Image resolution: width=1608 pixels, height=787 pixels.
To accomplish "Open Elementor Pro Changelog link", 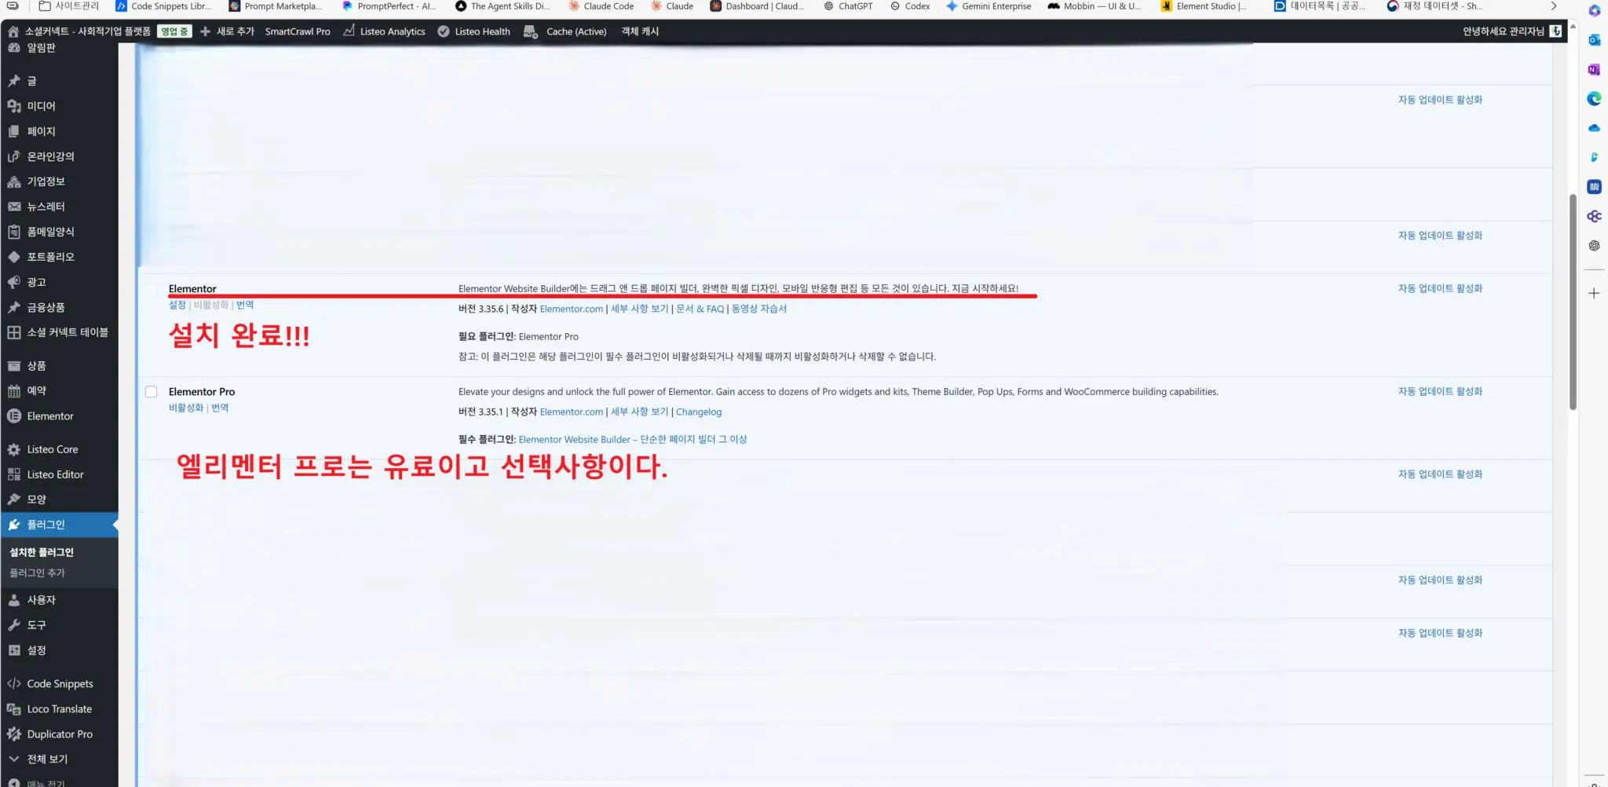I will [699, 412].
